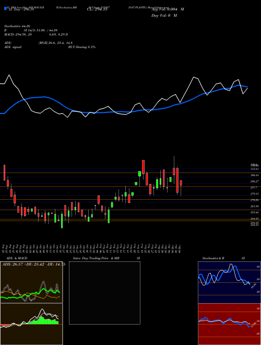Click the 'ADX signal:' label
Viewport: 261px width, 345px height.
tap(13, 47)
